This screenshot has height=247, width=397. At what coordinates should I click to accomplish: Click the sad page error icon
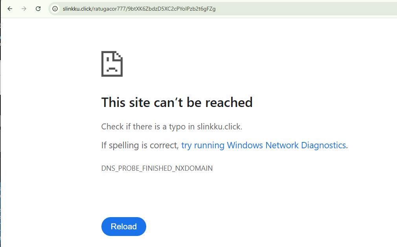(112, 64)
